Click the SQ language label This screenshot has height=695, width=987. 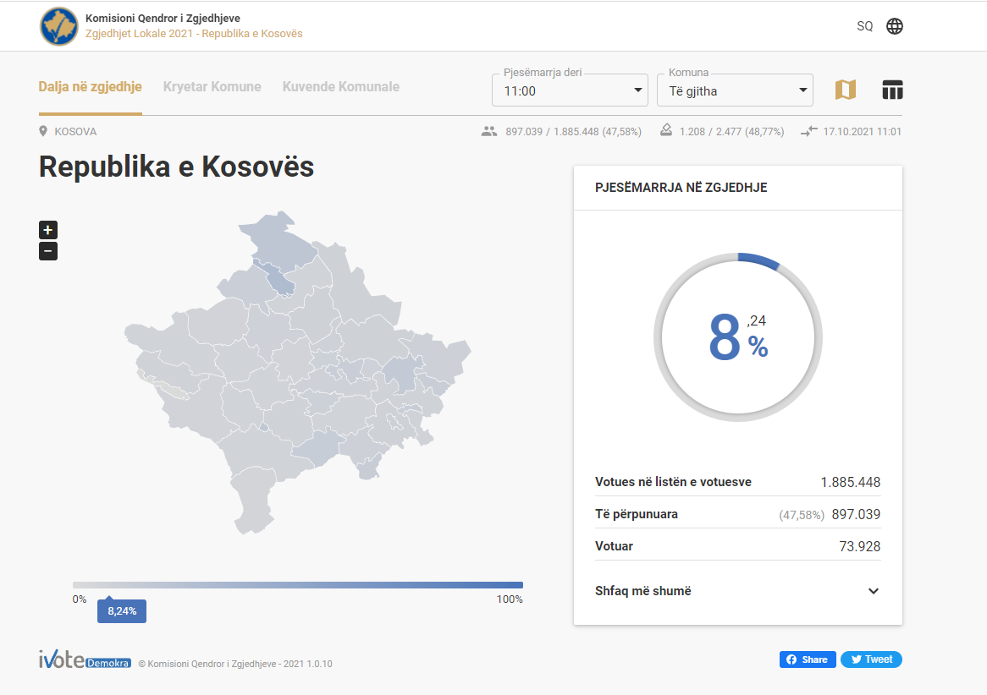pos(864,26)
